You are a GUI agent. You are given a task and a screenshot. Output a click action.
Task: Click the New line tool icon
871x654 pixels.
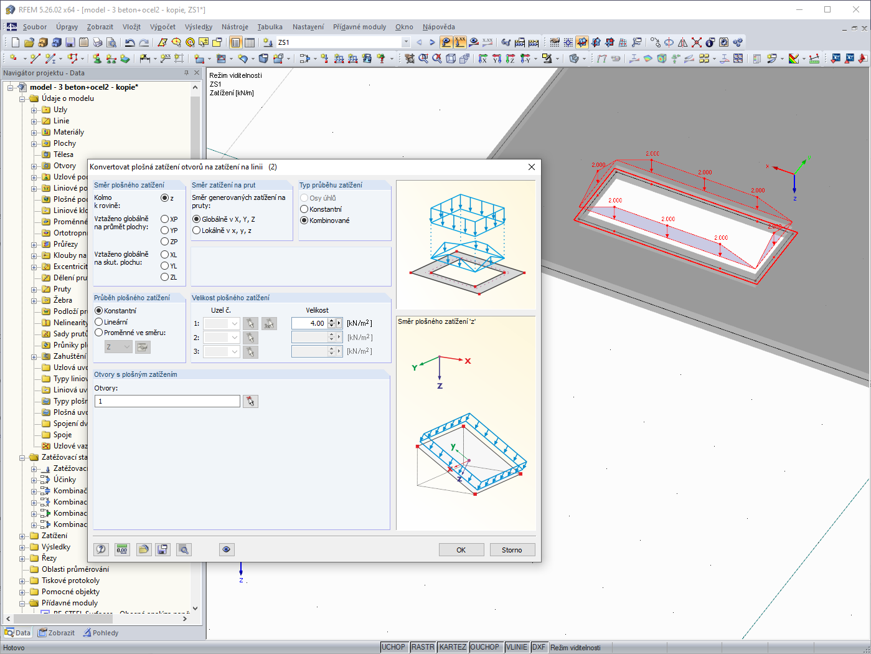(x=35, y=59)
